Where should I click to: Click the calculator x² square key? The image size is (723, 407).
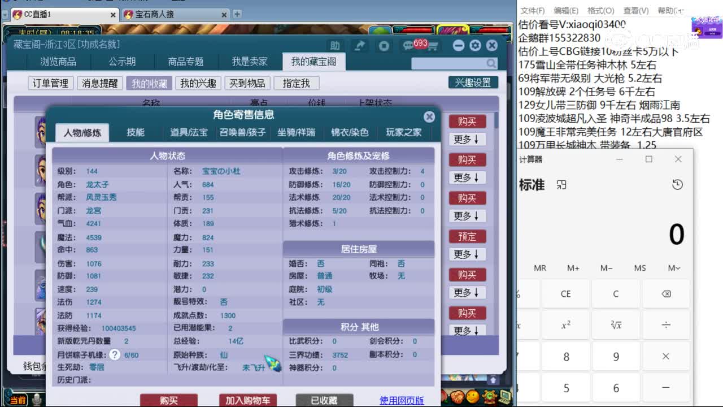[x=566, y=325]
